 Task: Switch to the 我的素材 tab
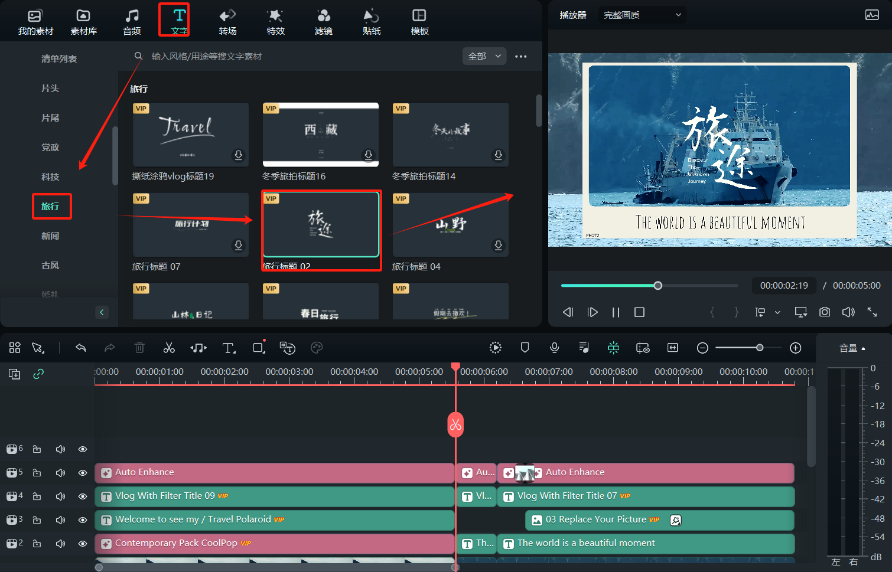pos(35,22)
